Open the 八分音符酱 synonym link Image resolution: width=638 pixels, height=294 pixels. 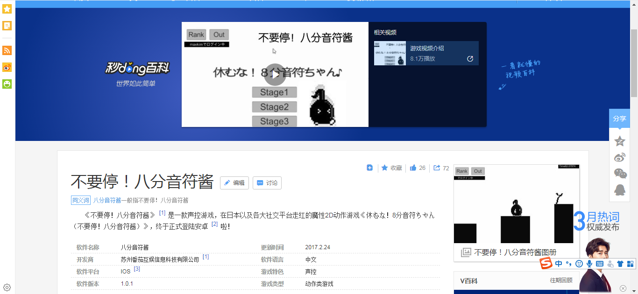[107, 200]
